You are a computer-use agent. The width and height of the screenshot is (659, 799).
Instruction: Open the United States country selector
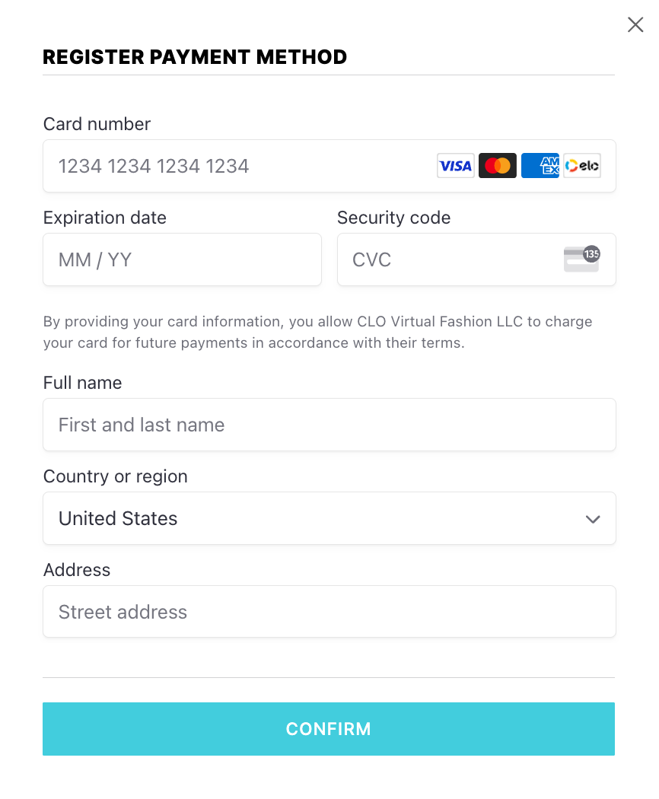(x=329, y=518)
